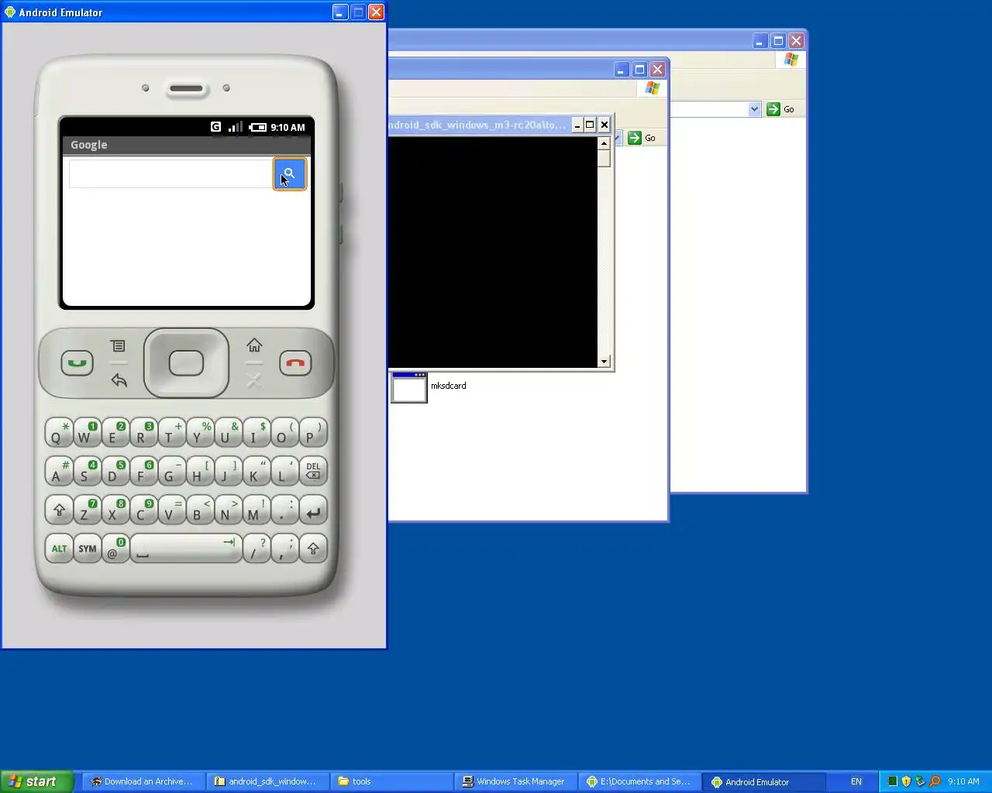Tap the blue search magnifier button
Screen dimensions: 992x793
[x=289, y=173]
